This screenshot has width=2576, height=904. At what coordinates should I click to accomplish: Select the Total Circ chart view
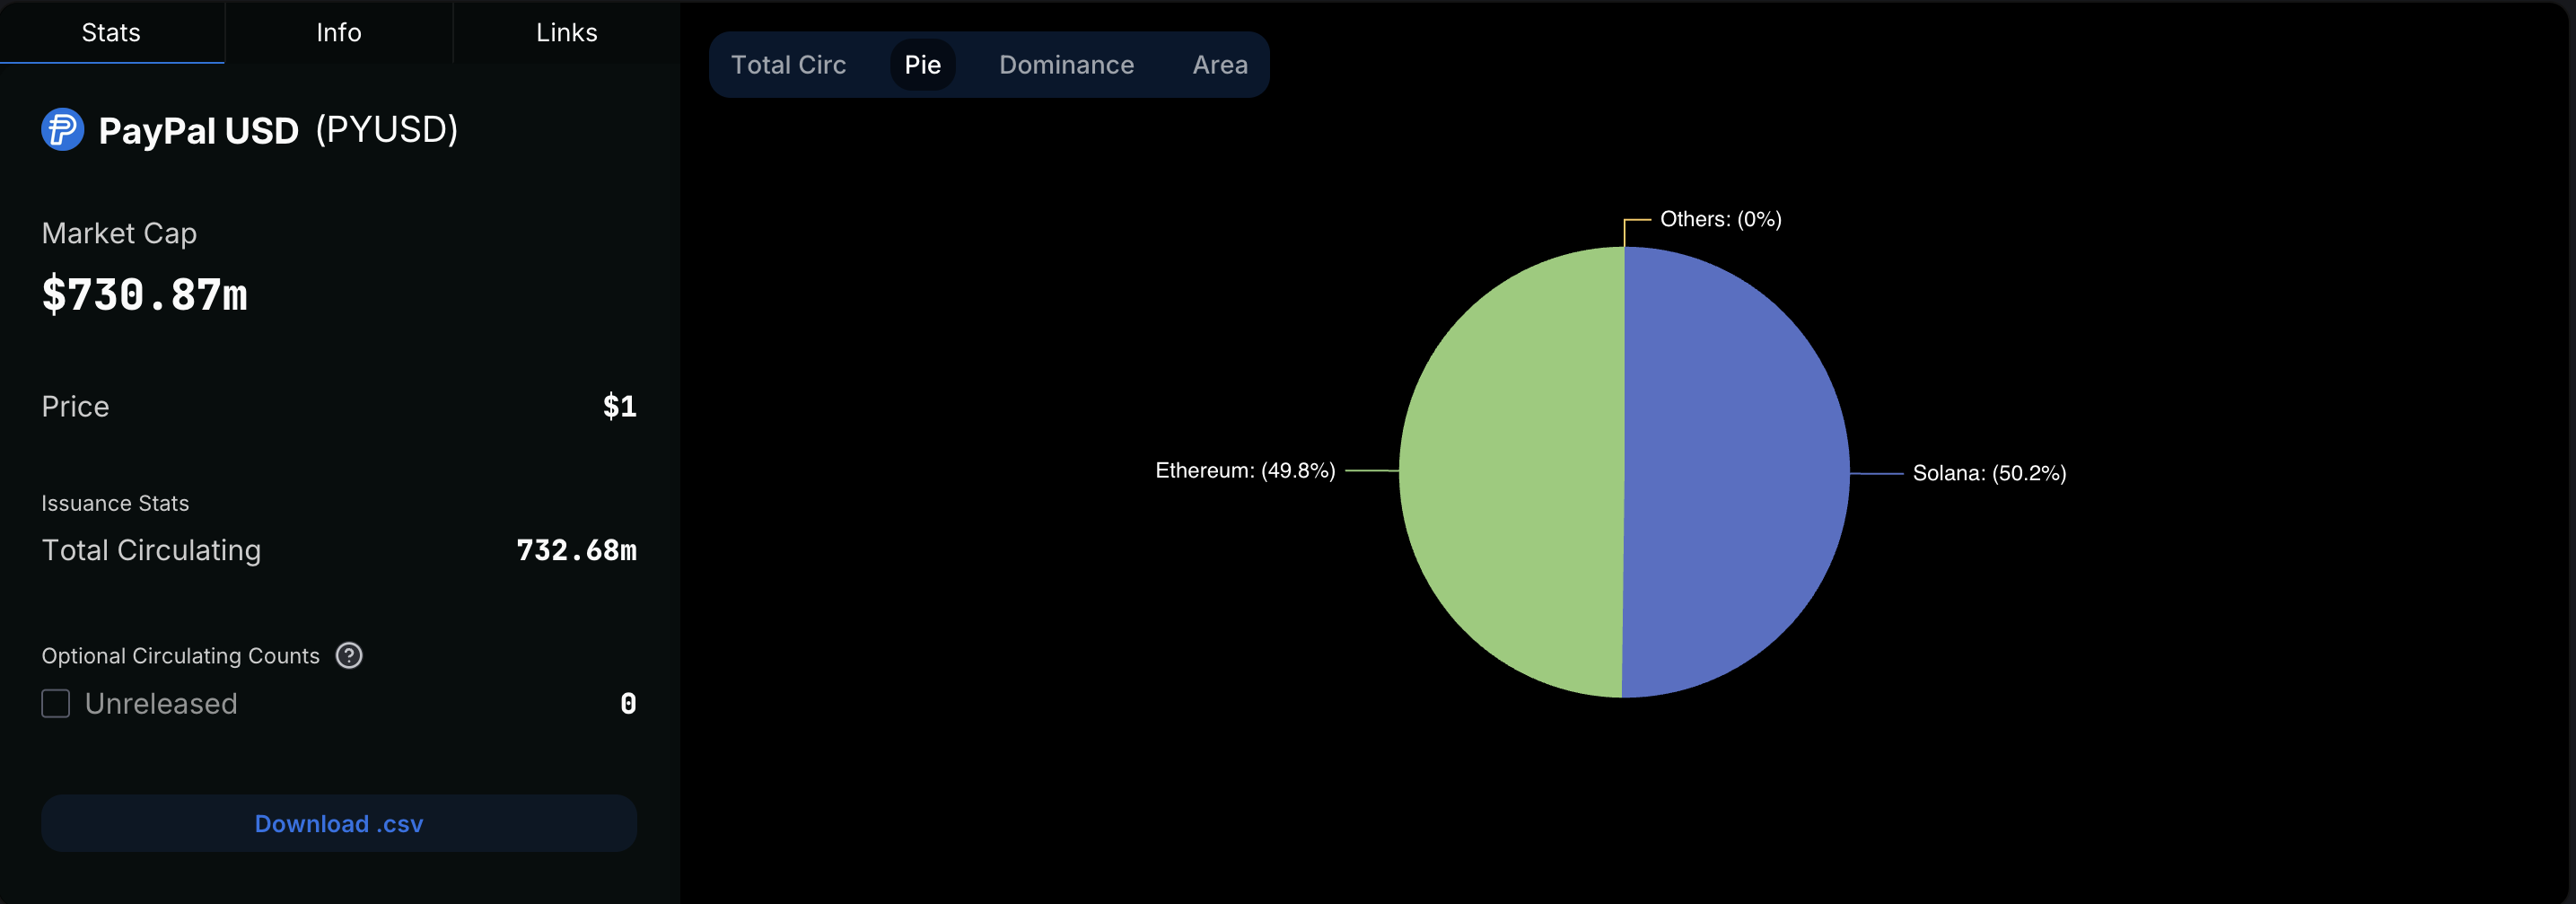pos(788,65)
